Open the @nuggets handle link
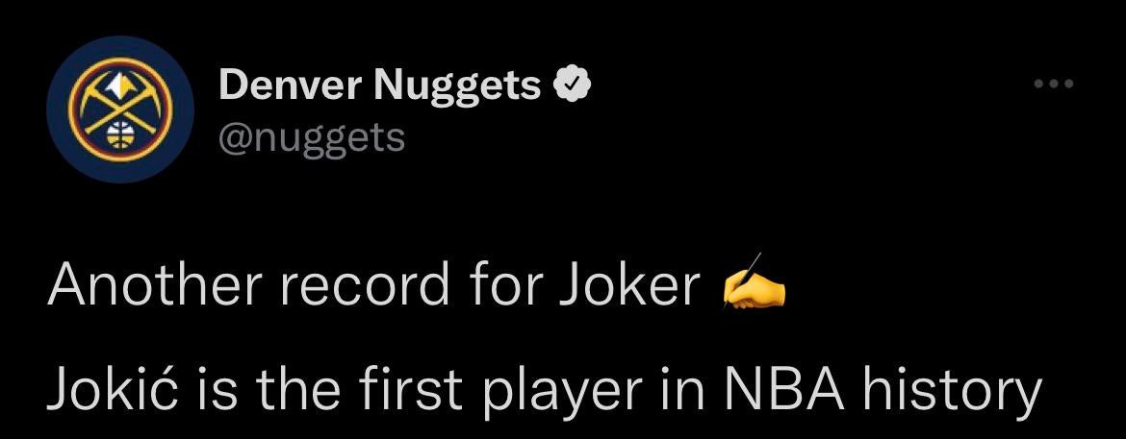The height and width of the screenshot is (439, 1126). [312, 137]
